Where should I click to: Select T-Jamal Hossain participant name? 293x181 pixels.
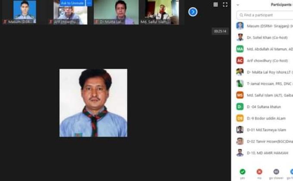pyautogui.click(x=270, y=84)
